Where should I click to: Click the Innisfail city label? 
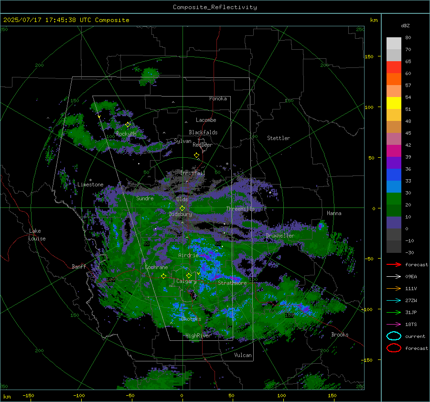[193, 173]
